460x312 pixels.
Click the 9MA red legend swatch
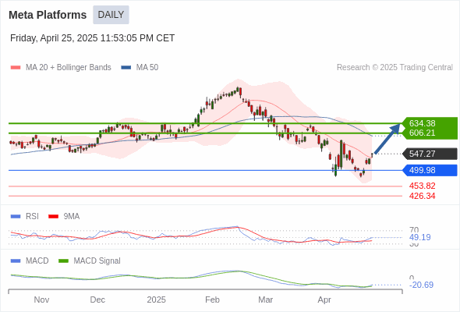[x=53, y=217]
